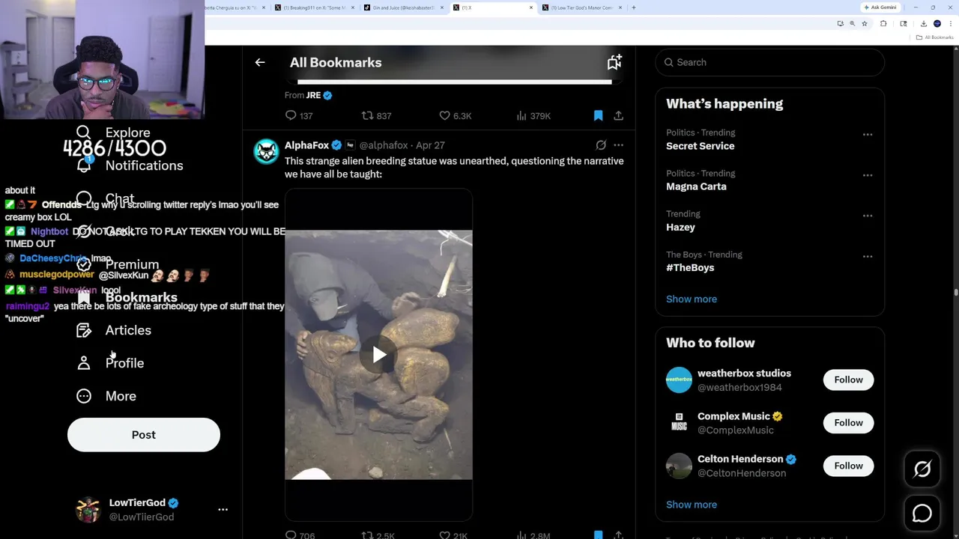
Task: Open the JRE source link
Action: (313, 95)
